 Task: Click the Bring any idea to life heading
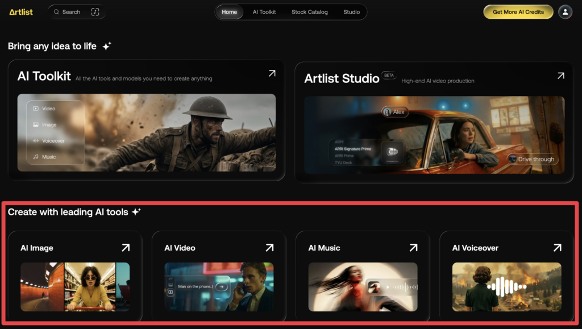(x=52, y=47)
